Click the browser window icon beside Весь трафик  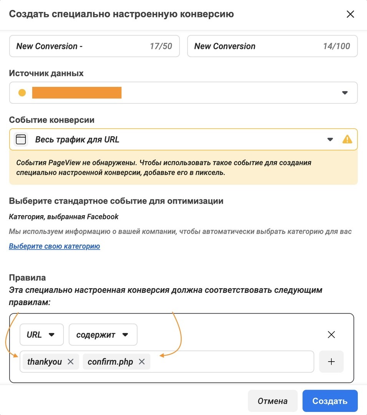pos(21,139)
